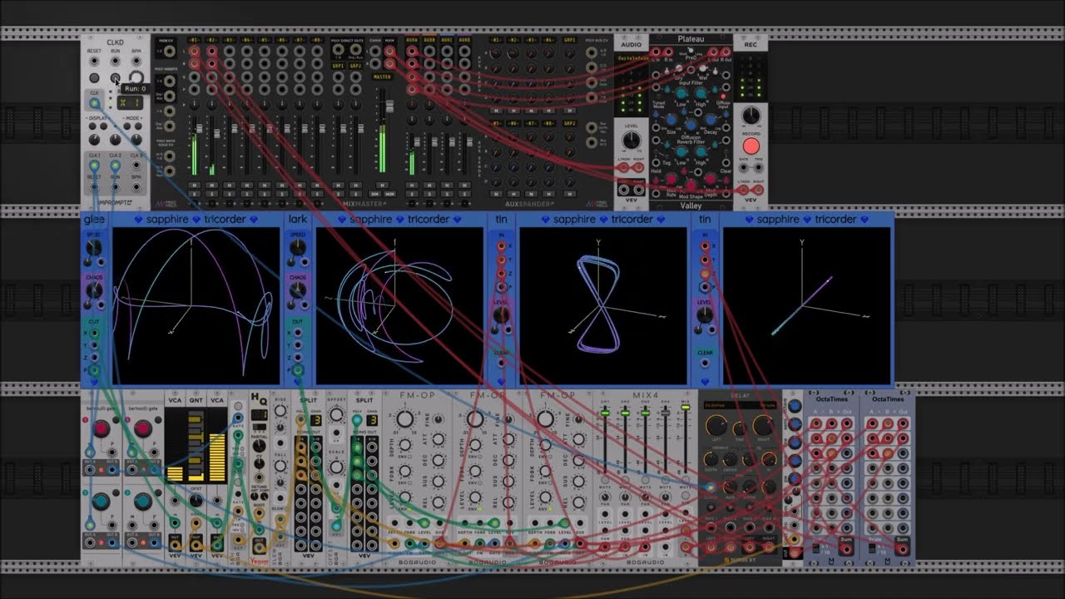
Task: Mute GRP1 aux sends on AuxSpander
Action: click(570, 111)
